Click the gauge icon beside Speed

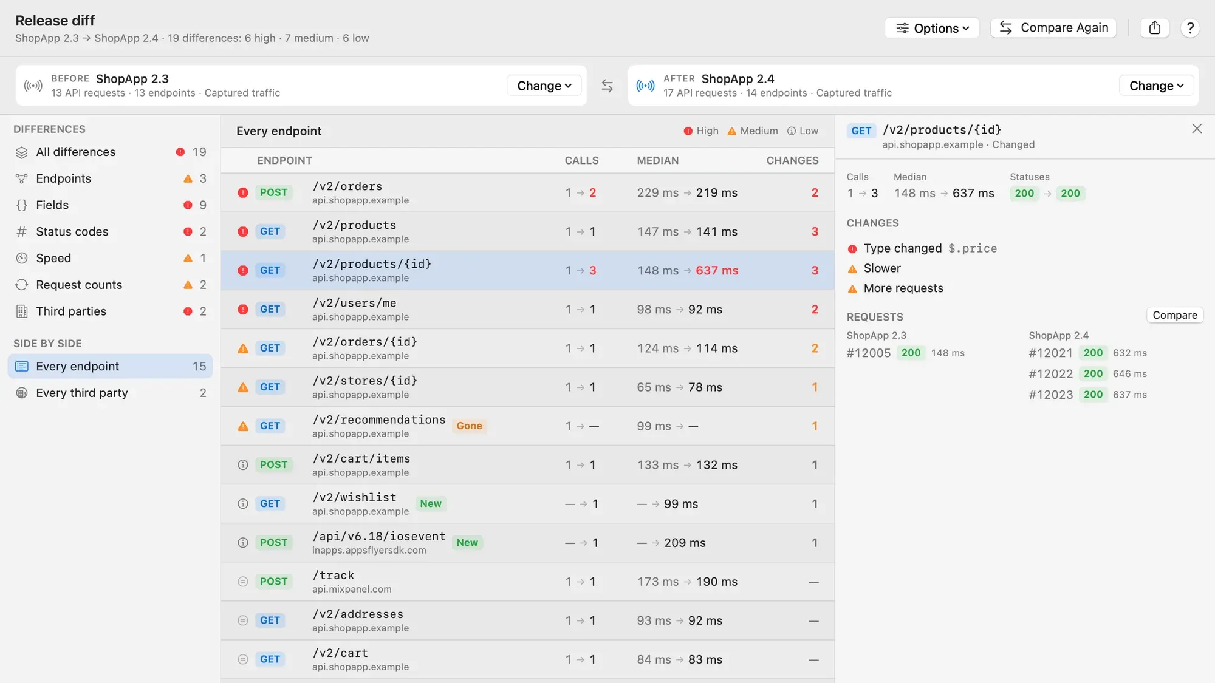click(x=22, y=258)
